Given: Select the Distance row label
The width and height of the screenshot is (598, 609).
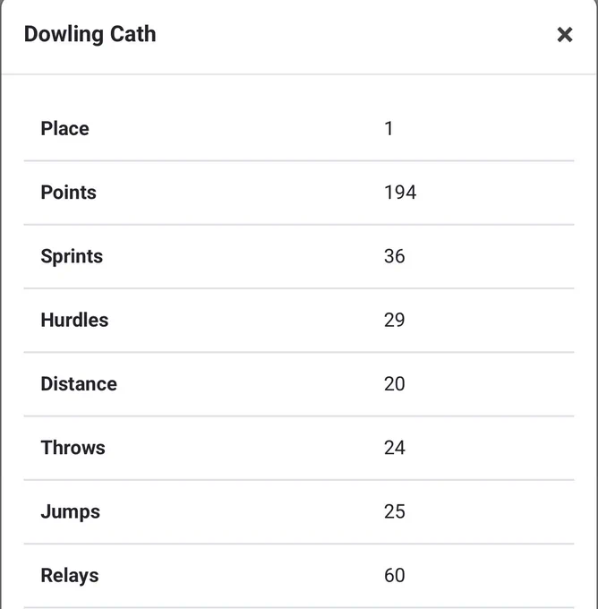Looking at the screenshot, I should 79,383.
